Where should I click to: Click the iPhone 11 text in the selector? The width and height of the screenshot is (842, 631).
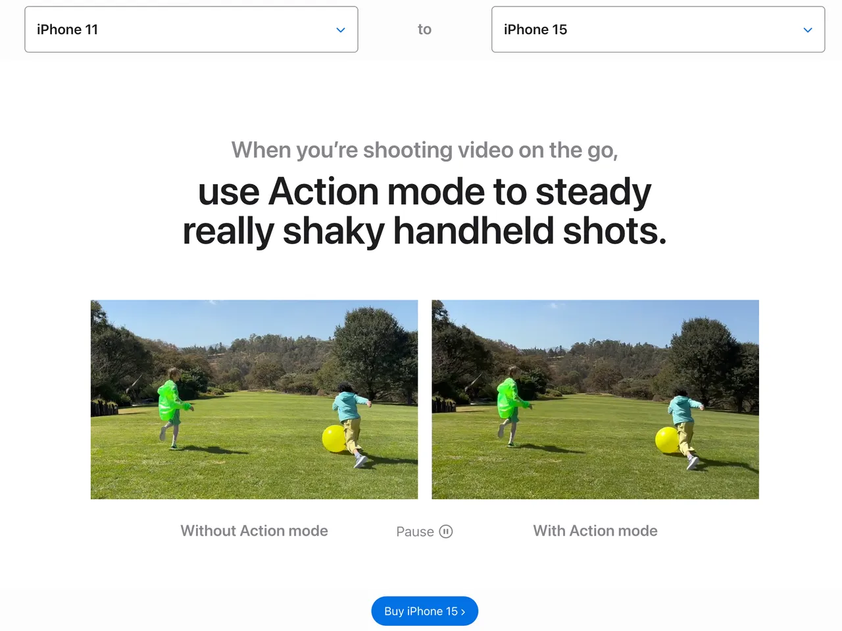[68, 30]
